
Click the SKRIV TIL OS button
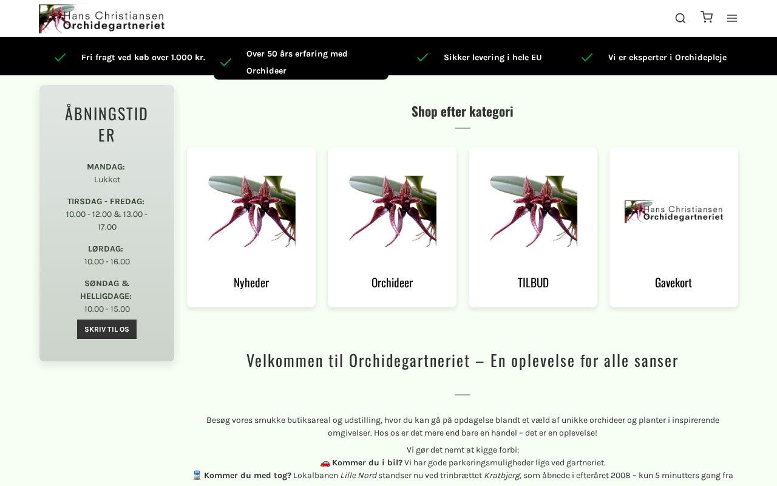tap(107, 329)
